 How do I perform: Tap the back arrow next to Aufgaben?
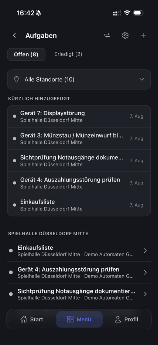coord(14,36)
